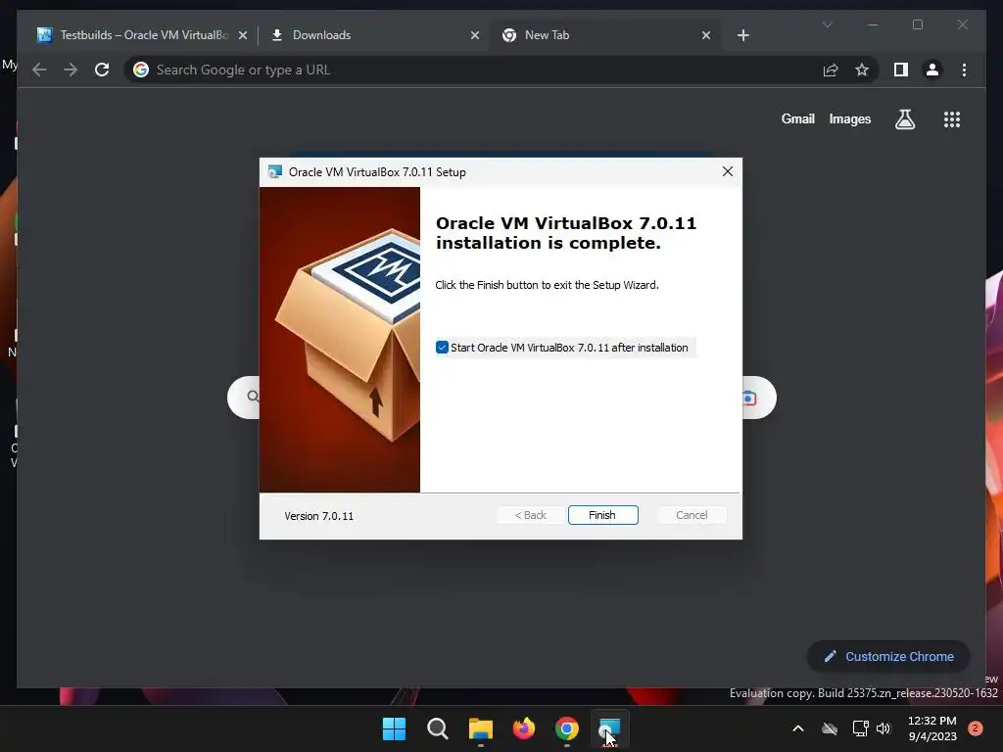Viewport: 1003px width, 752px height.
Task: Open the Google apps grid
Action: [x=952, y=119]
